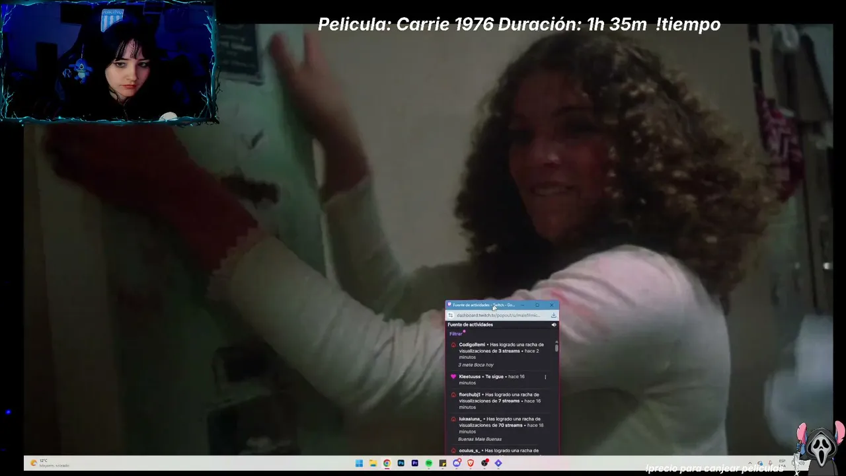Open Discord from the taskbar
This screenshot has width=846, height=476.
[x=457, y=463]
